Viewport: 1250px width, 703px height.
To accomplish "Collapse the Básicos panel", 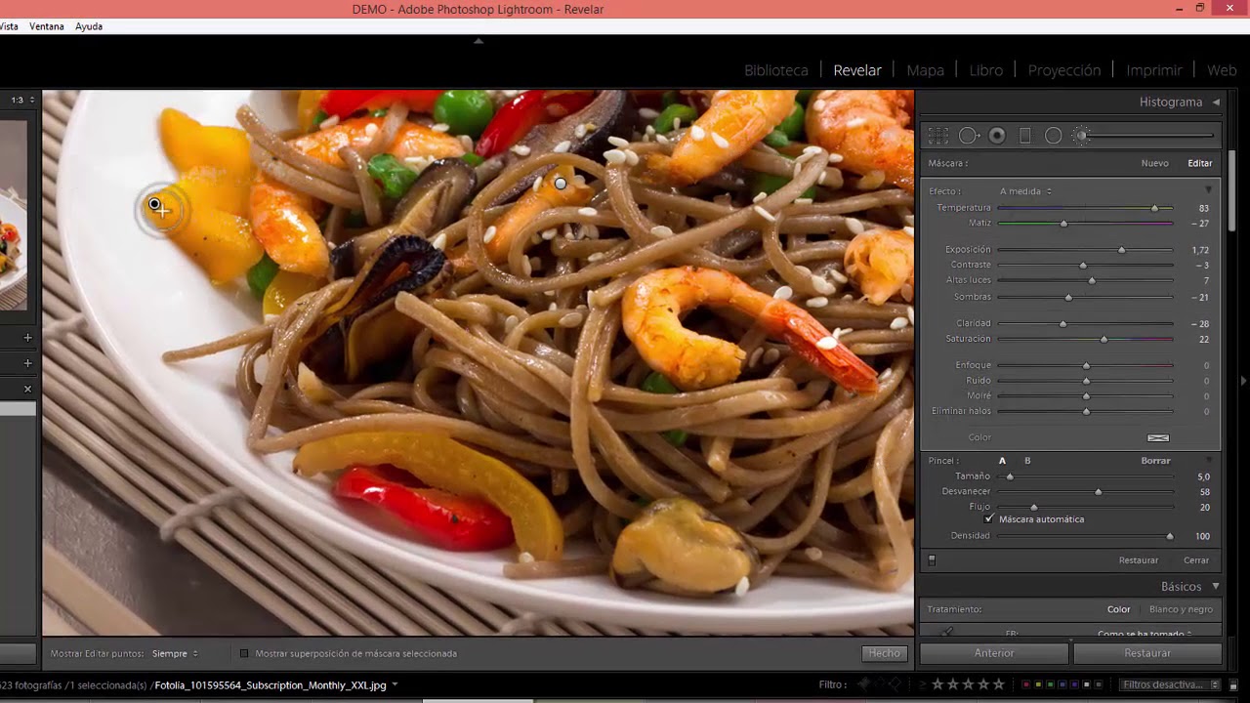I will click(x=1216, y=586).
